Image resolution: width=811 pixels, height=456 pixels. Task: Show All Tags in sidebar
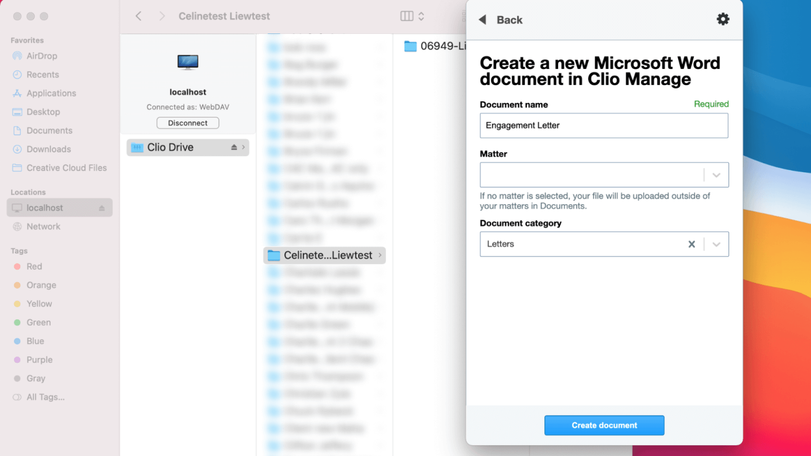(x=45, y=397)
